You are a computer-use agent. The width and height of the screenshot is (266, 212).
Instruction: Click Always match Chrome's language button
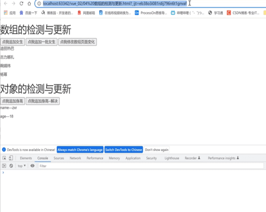[80, 150]
